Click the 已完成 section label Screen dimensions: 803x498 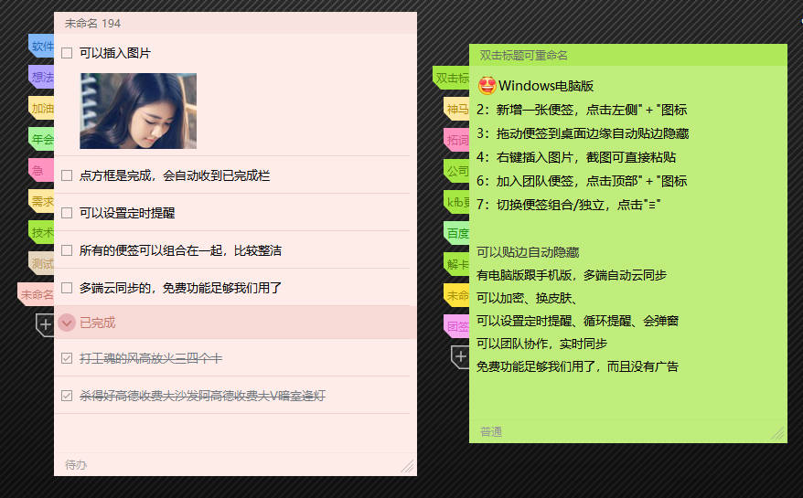tap(97, 323)
